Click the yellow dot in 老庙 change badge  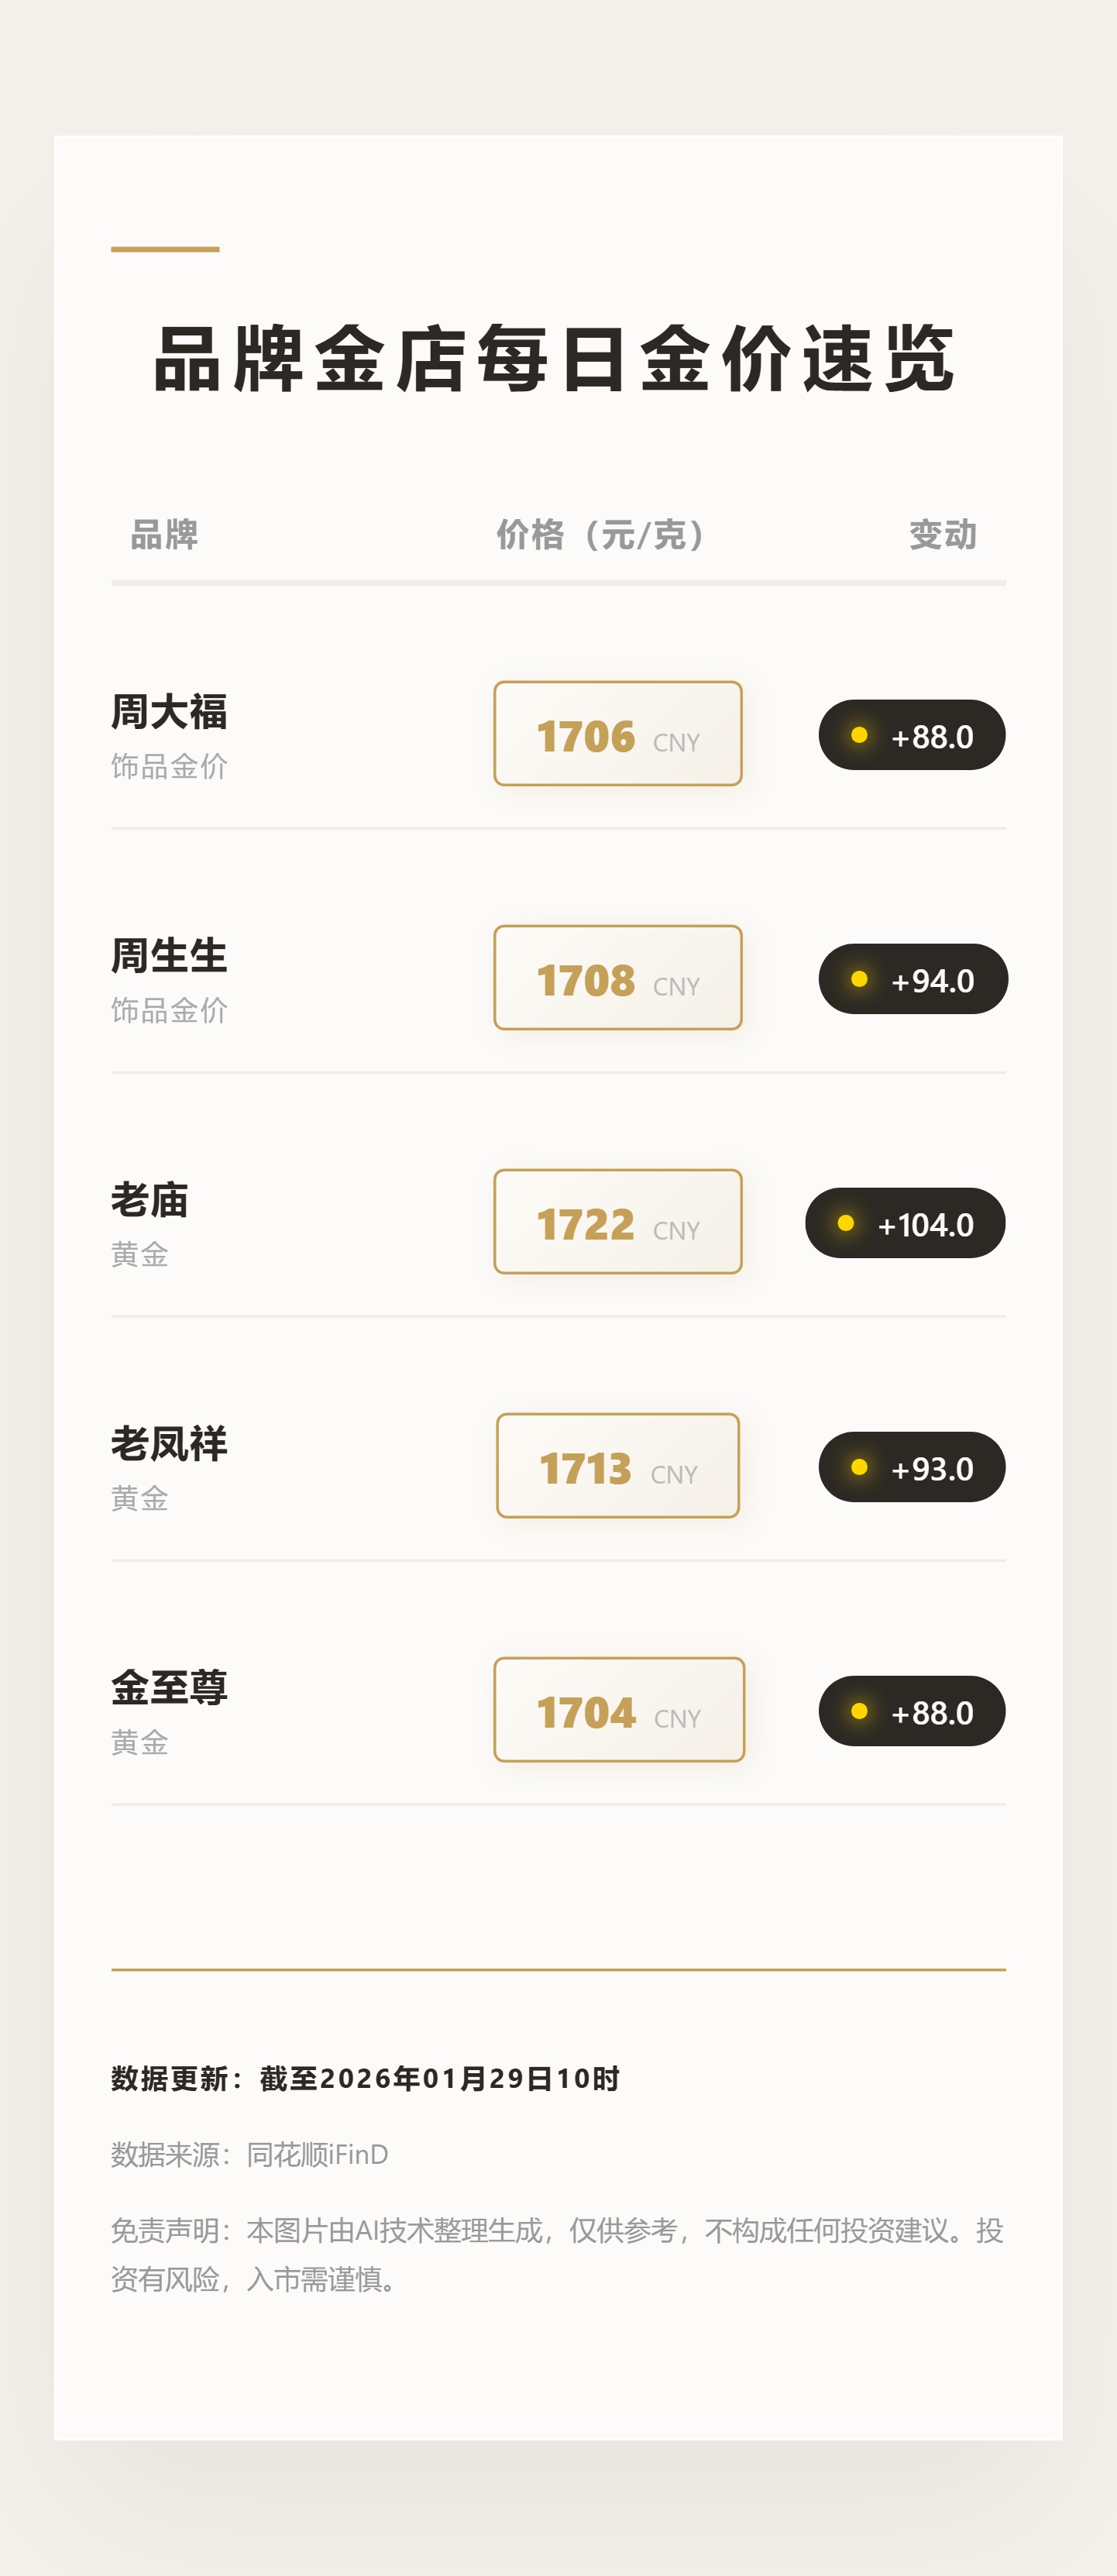846,1223
